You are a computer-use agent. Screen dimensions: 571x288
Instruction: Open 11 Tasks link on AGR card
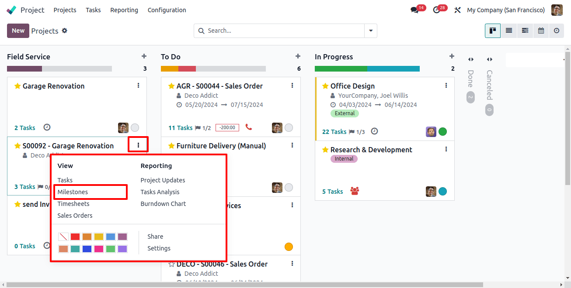point(181,128)
